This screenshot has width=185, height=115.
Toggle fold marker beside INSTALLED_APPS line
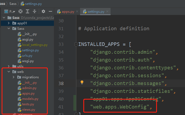76,44
